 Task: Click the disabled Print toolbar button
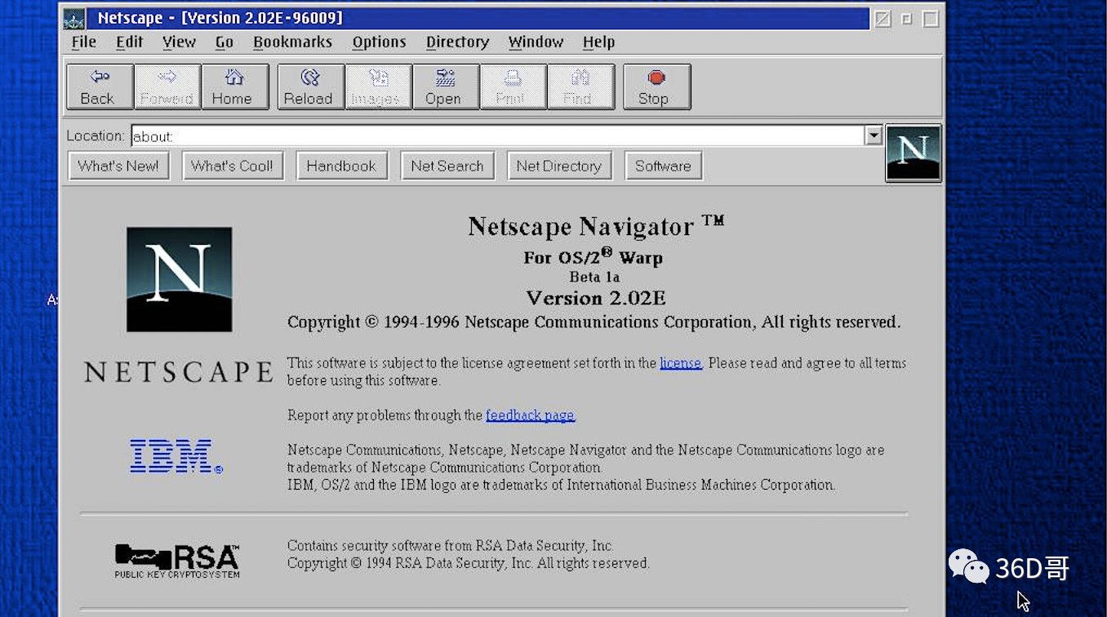click(x=513, y=87)
